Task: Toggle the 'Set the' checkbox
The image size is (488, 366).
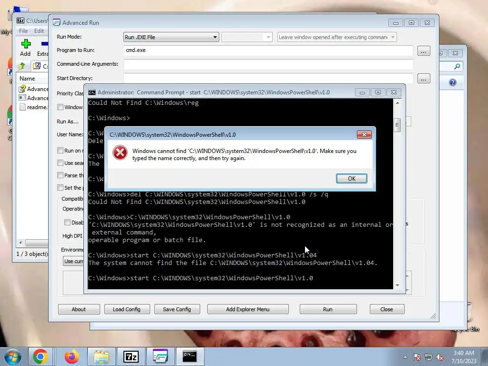Action: coord(61,187)
